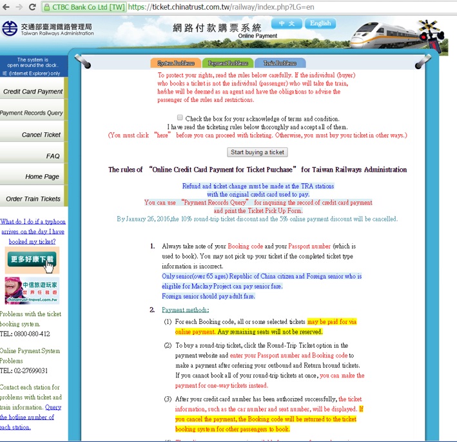This screenshot has width=457, height=442.
Task: Open the System Problems tab
Action: tap(176, 63)
